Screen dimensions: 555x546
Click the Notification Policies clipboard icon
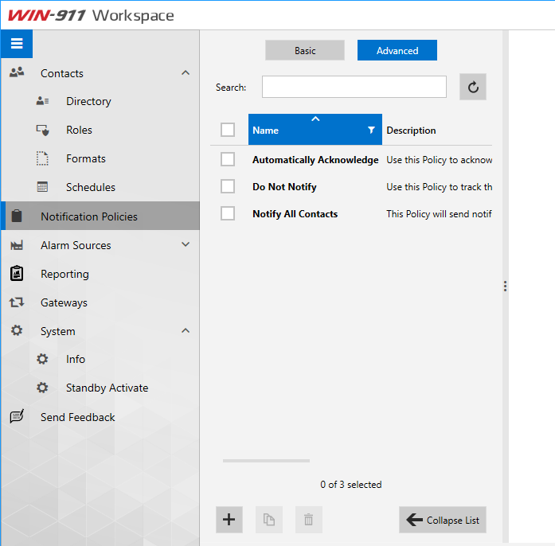17,216
